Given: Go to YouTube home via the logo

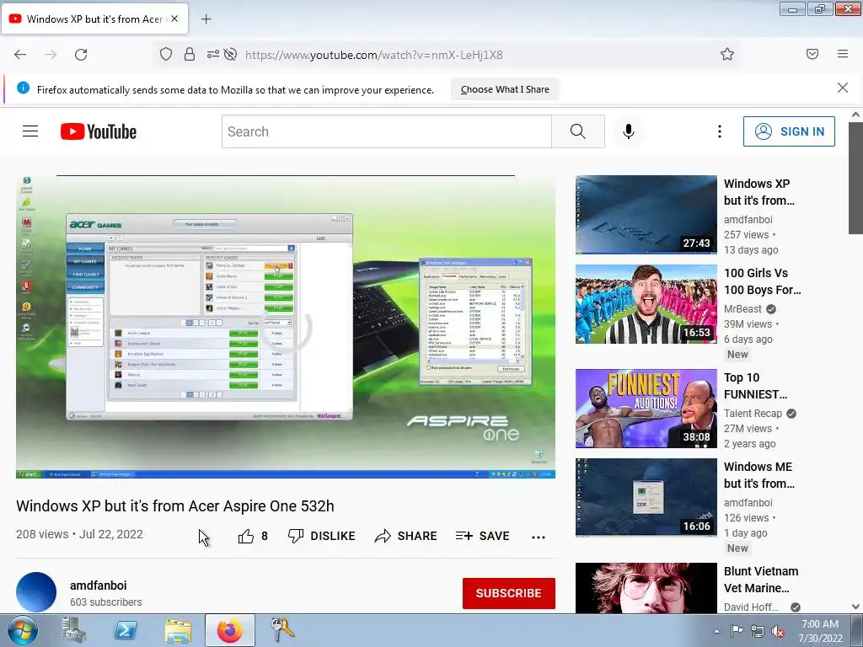Looking at the screenshot, I should coord(99,131).
